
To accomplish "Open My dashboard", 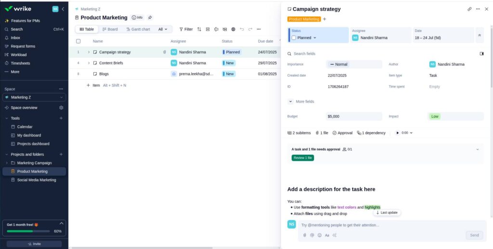I will click(x=29, y=136).
